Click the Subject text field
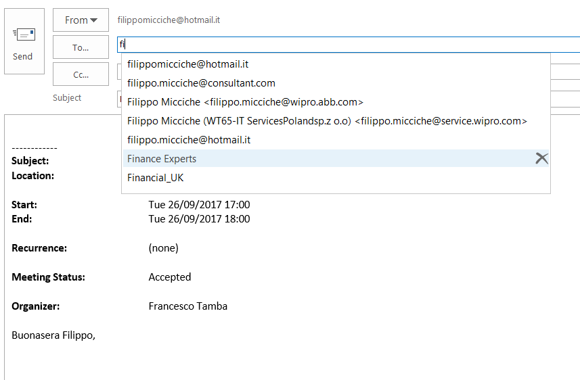Viewport: 580px width, 380px height. click(565, 99)
